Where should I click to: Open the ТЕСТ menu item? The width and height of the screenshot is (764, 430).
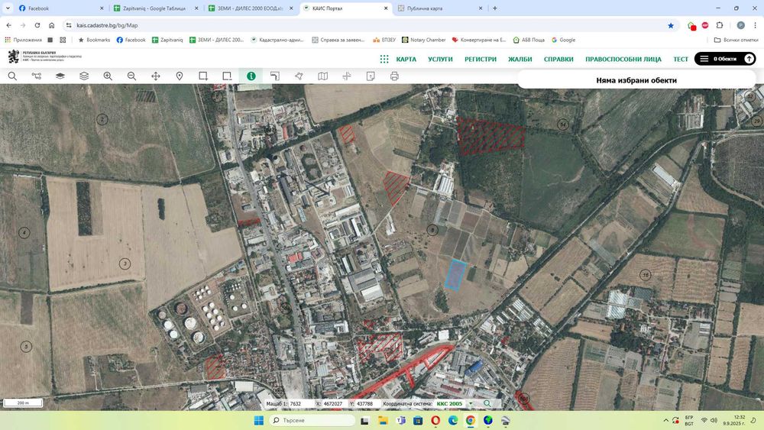click(x=681, y=59)
